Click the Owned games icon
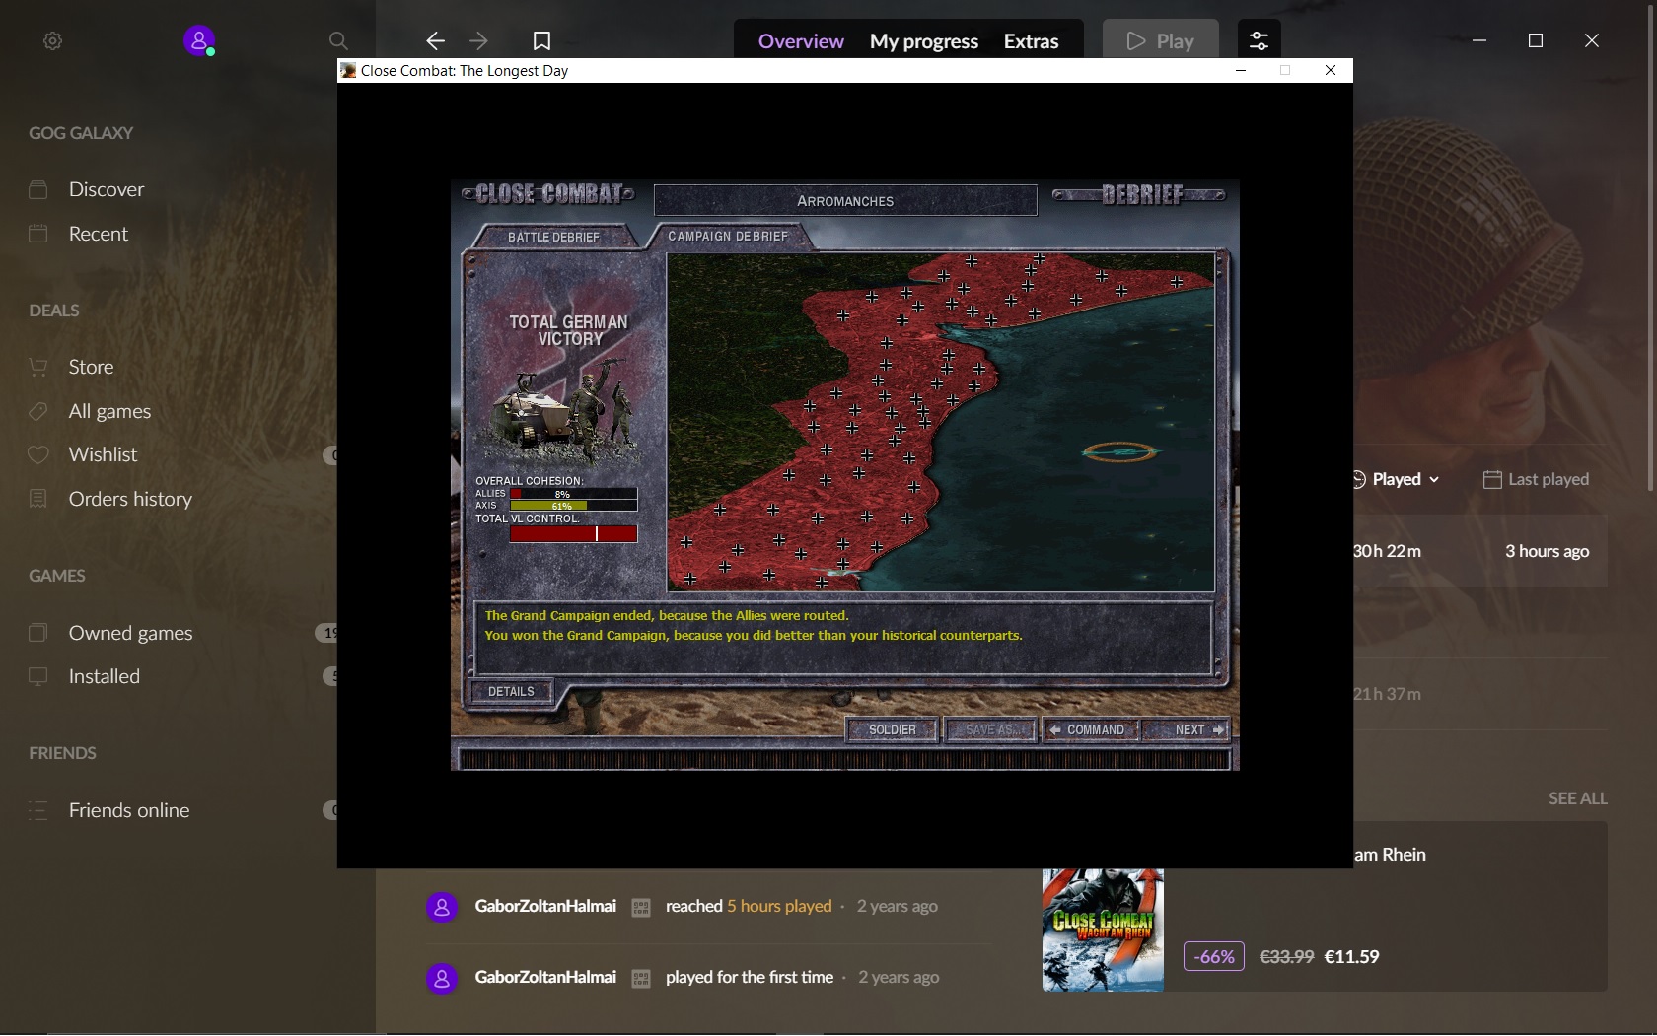1657x1036 pixels. (38, 633)
